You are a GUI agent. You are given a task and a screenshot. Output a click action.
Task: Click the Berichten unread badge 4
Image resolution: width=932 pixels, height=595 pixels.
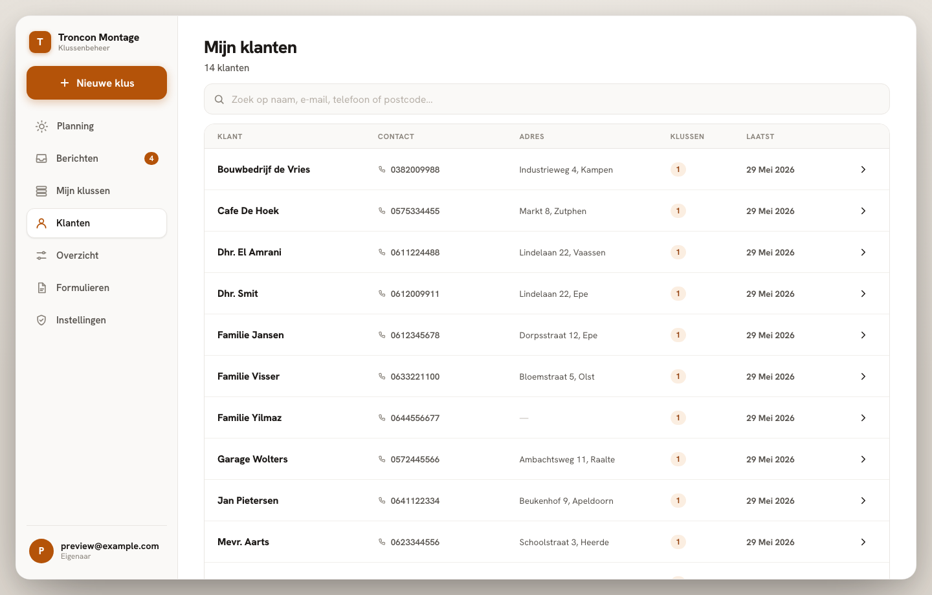[151, 158]
